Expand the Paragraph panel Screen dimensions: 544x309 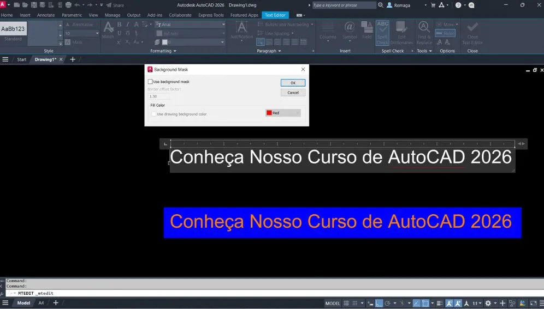pos(269,51)
